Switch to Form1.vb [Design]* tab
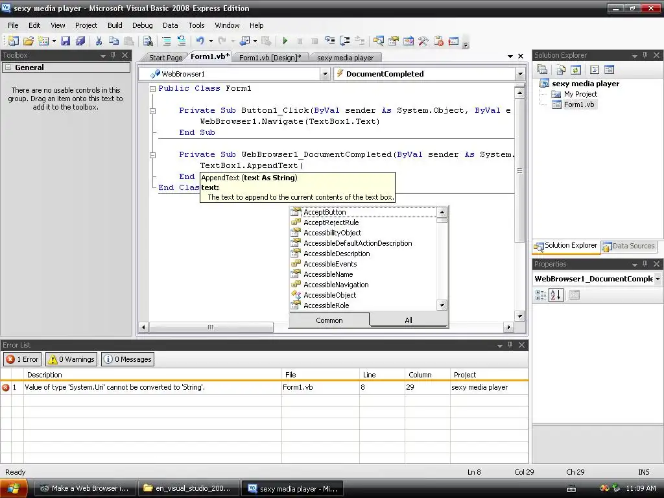Image resolution: width=664 pixels, height=498 pixels. [x=270, y=58]
